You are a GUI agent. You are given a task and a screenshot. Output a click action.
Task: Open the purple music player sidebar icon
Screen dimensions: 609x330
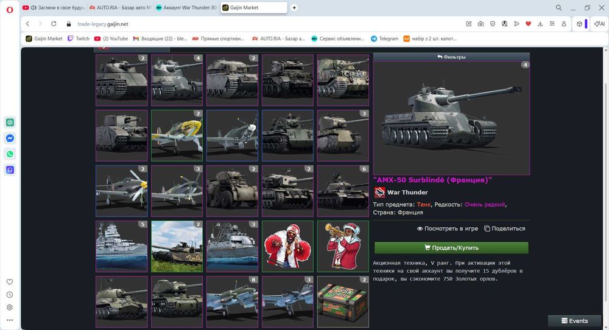click(x=10, y=170)
